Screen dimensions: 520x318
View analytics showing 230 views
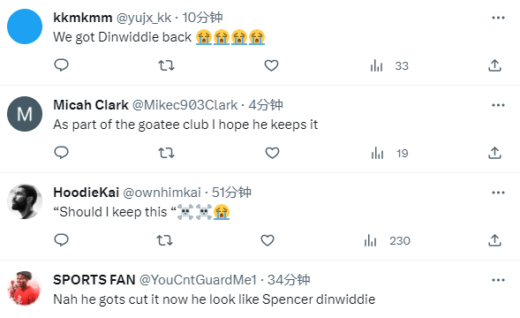pyautogui.click(x=387, y=240)
